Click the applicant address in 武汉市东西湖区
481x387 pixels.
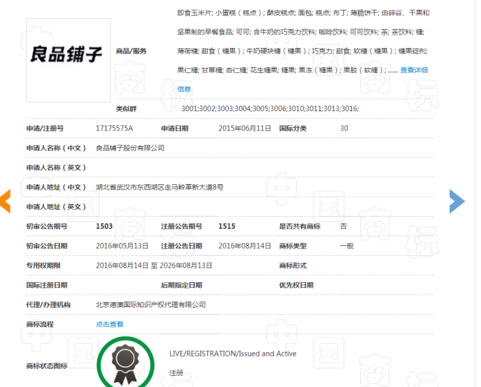pyautogui.click(x=159, y=187)
